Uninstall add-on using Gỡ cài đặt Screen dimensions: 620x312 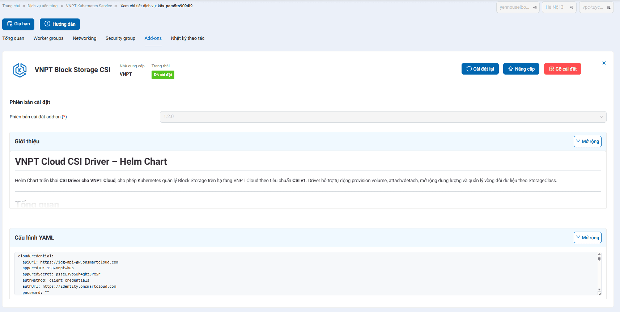pos(562,69)
